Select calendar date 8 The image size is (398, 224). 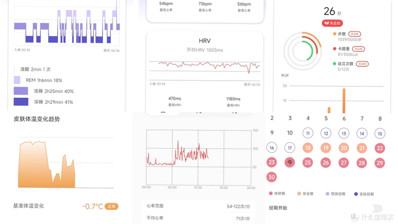(x=380, y=118)
